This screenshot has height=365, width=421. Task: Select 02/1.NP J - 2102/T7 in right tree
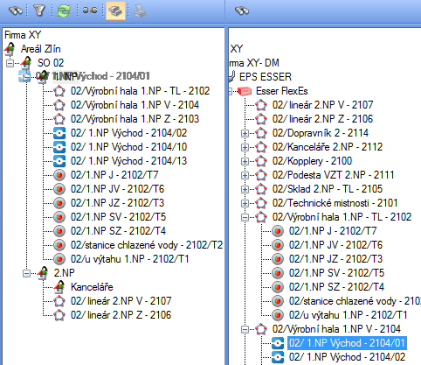[333, 231]
